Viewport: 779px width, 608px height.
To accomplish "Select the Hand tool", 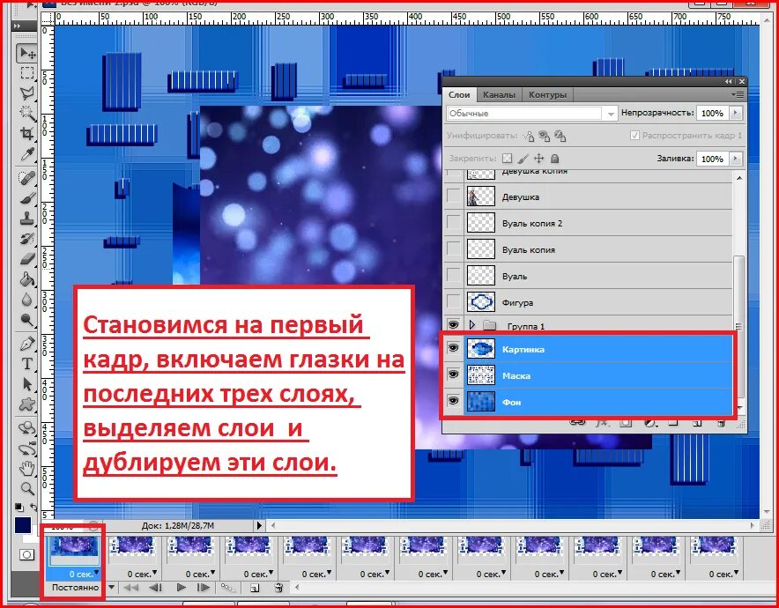I will click(x=26, y=469).
